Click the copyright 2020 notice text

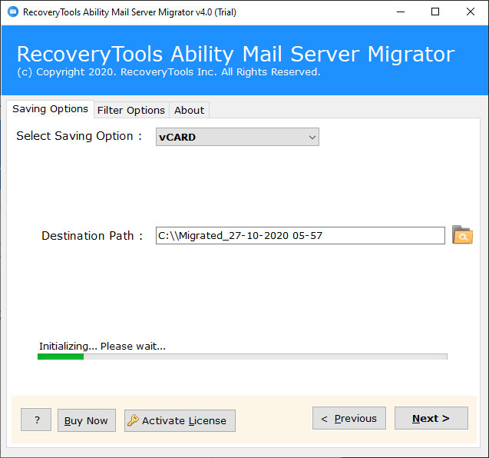pos(169,72)
